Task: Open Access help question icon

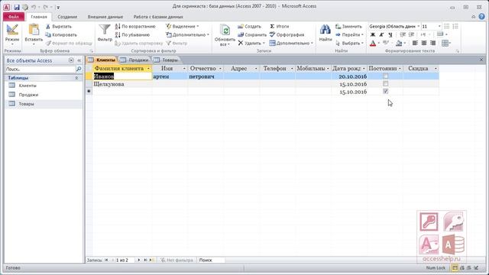Action: [481, 17]
